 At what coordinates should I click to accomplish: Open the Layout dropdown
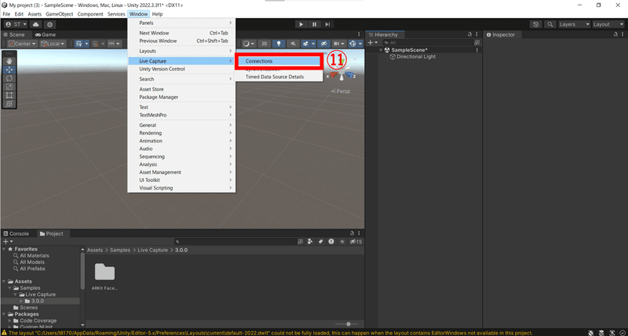608,24
